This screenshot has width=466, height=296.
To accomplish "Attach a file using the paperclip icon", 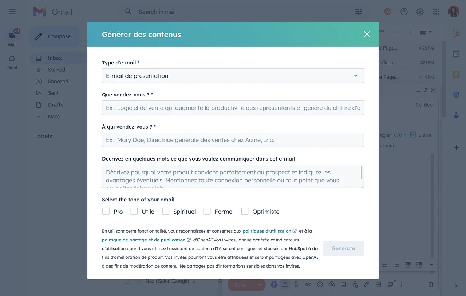I will (296, 284).
